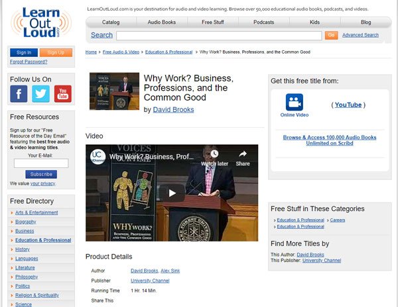
Task: Open David Brooks author link under title
Action: click(x=173, y=110)
